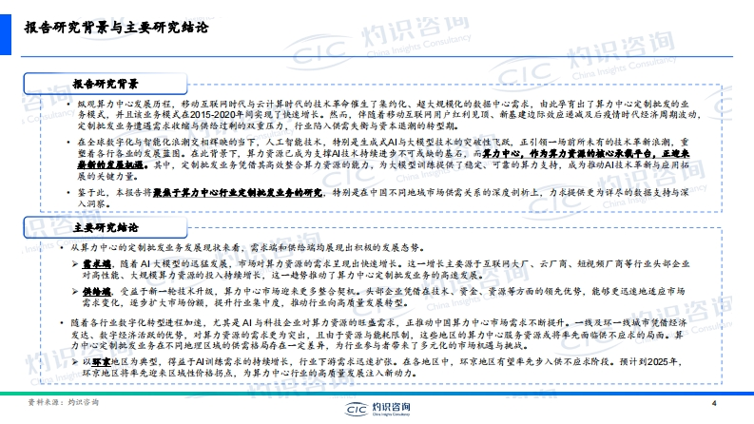
Task: Click the arrow bullet before 供给端
Action: coord(75,291)
